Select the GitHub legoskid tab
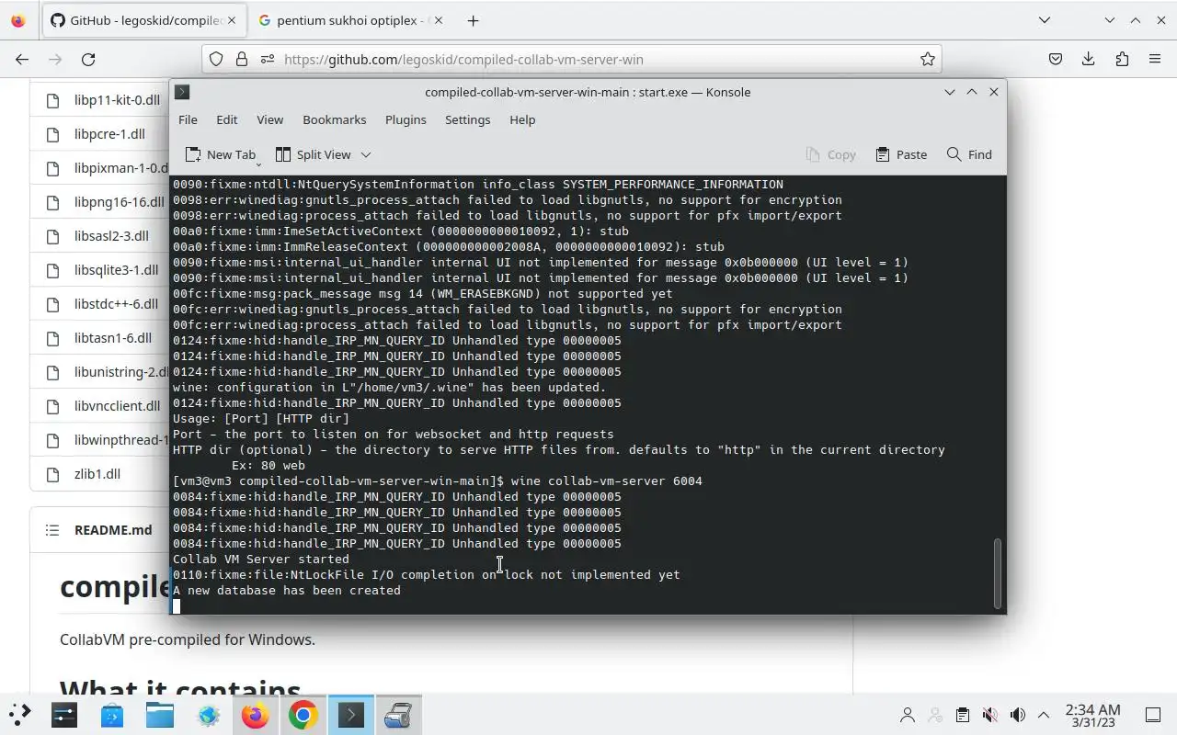This screenshot has width=1177, height=735. 143,20
